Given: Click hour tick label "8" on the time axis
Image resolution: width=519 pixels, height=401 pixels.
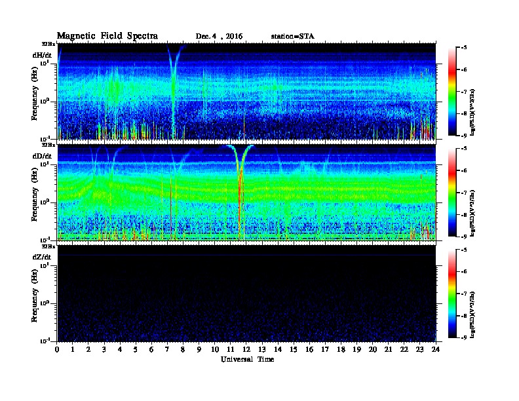Looking at the screenshot, I should (183, 349).
